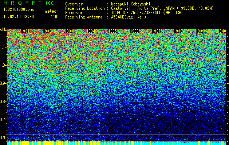This screenshot has width=229, height=145.
Task: Click the 1939 time marker
Action: coord(200,31)
